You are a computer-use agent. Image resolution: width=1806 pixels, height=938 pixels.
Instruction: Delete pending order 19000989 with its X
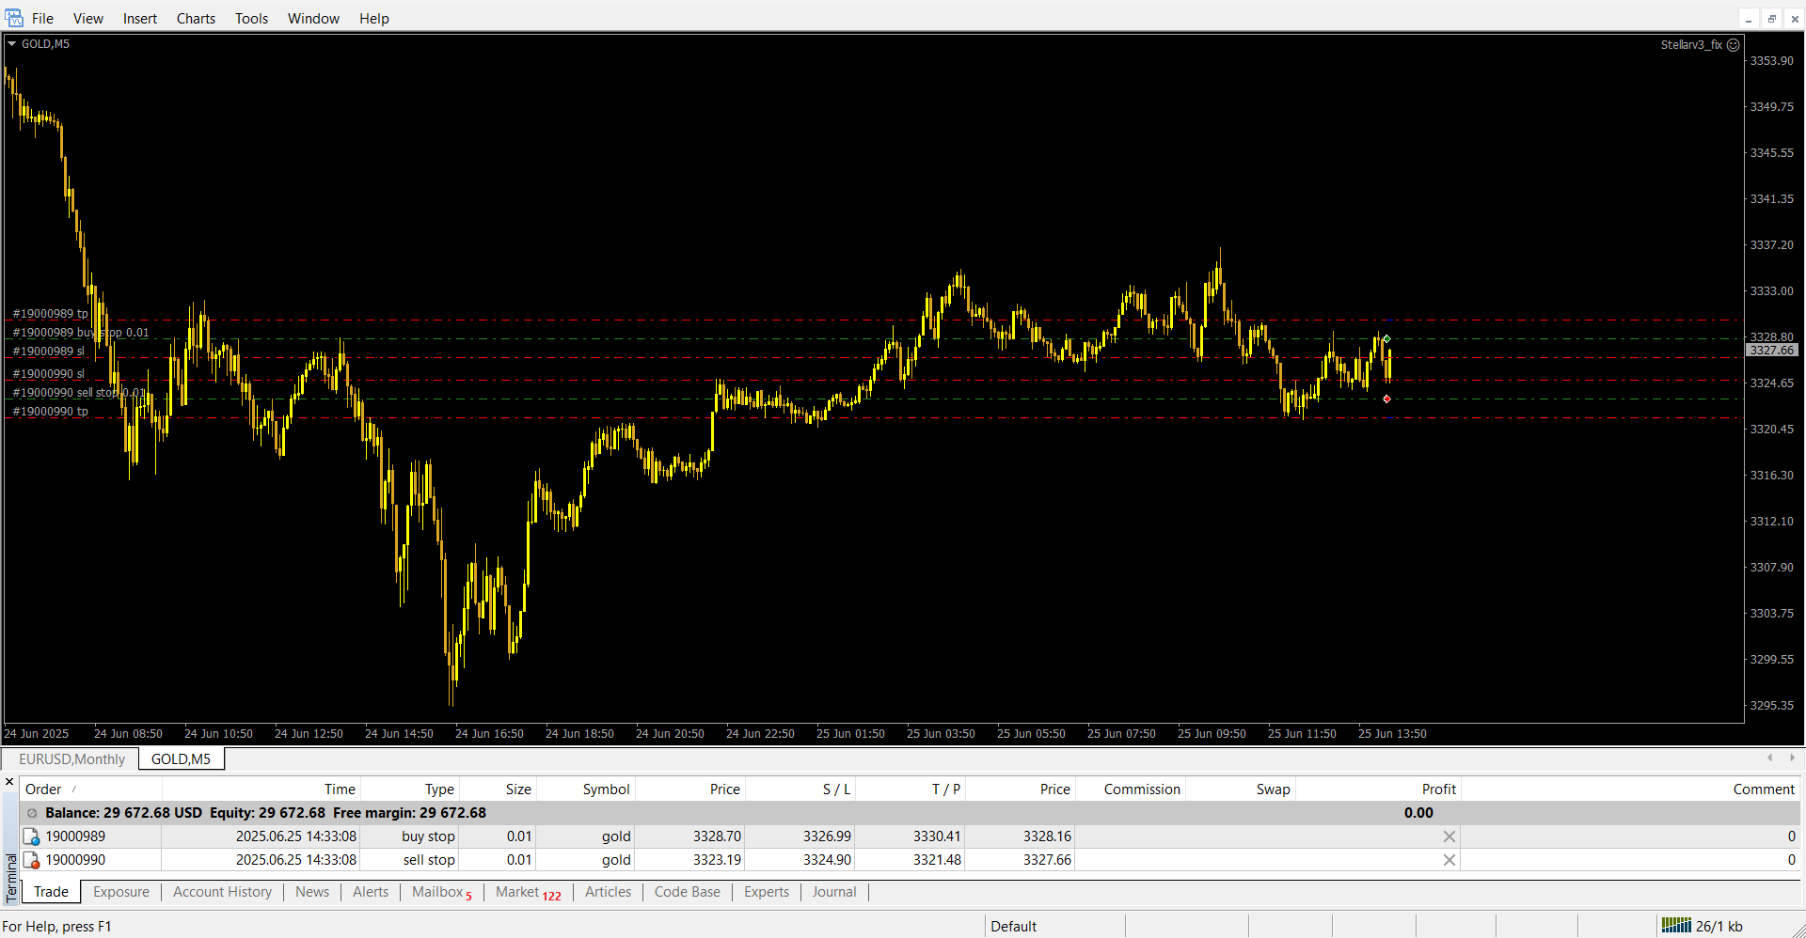coord(1449,836)
